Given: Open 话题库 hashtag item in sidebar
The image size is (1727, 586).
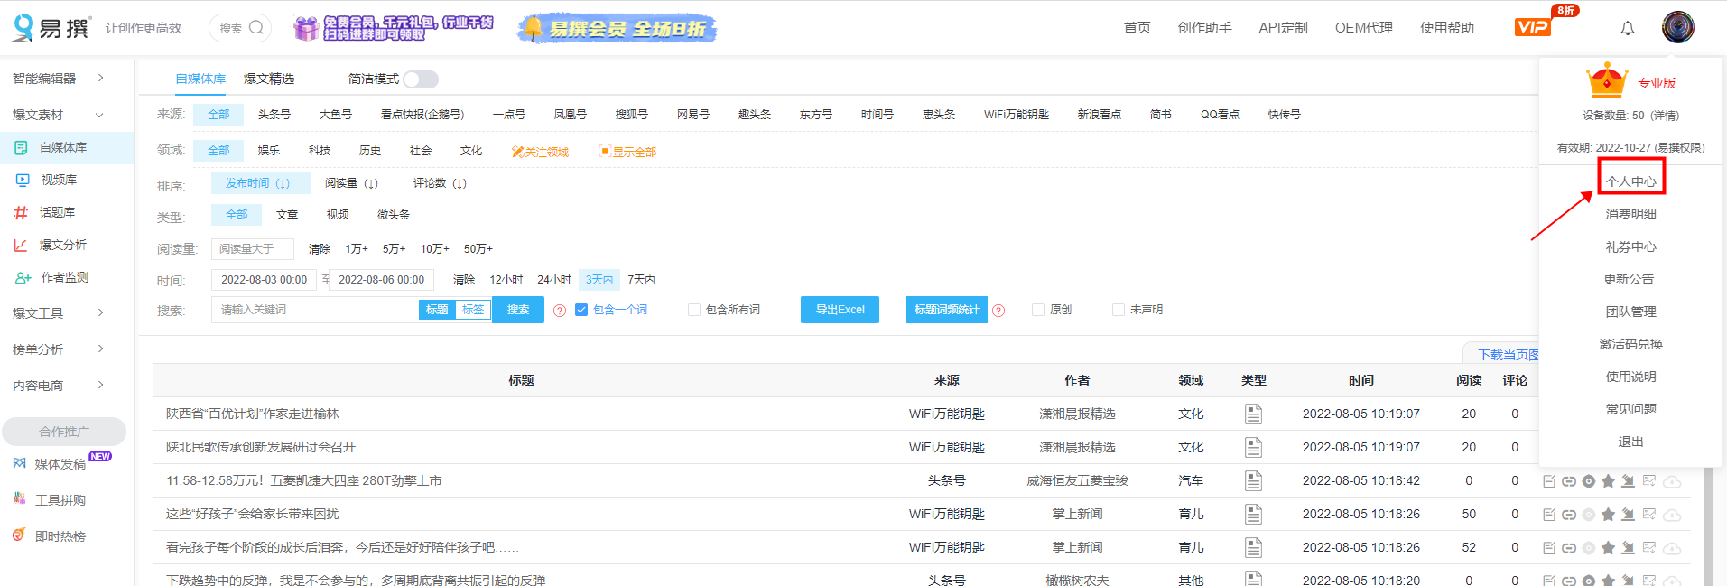Looking at the screenshot, I should coord(57,212).
